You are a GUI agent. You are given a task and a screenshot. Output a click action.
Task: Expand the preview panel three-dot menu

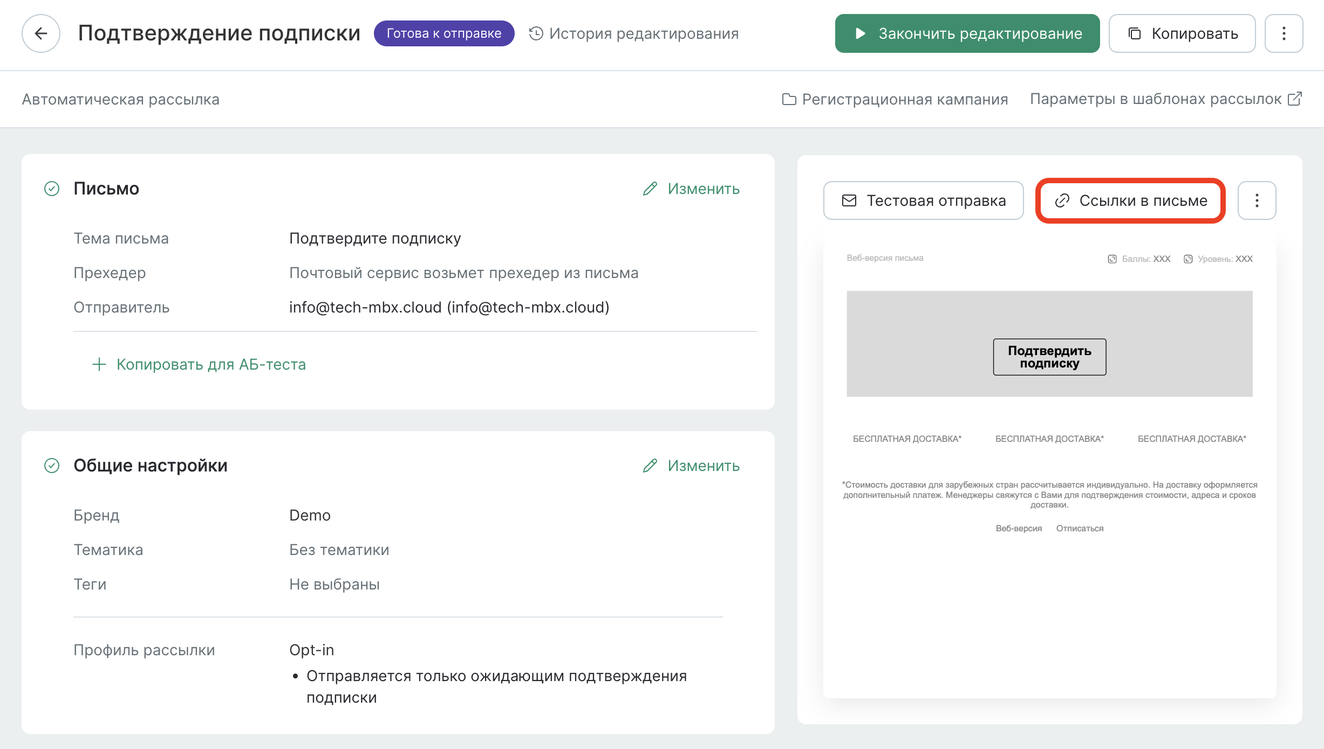[x=1257, y=200]
